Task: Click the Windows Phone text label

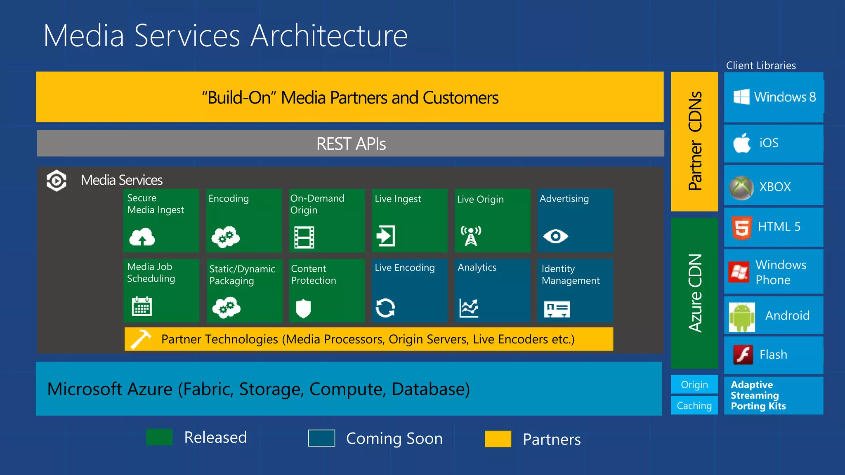Action: click(781, 272)
